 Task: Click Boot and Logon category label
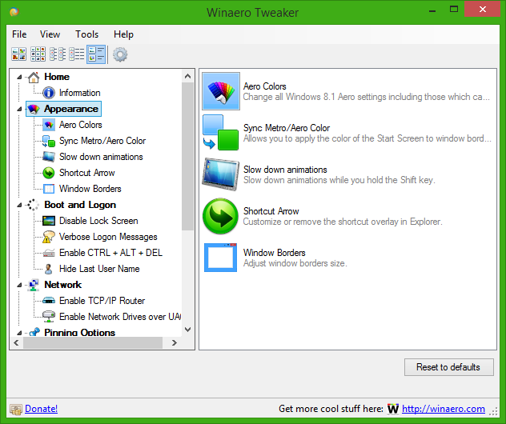click(x=80, y=205)
